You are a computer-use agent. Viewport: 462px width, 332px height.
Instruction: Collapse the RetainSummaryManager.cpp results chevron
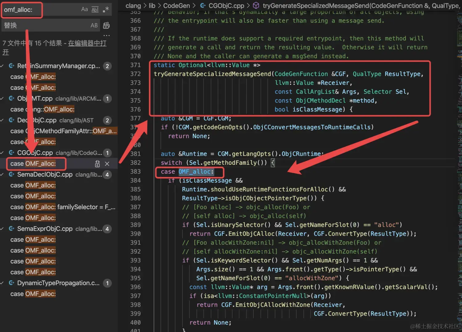[2, 66]
